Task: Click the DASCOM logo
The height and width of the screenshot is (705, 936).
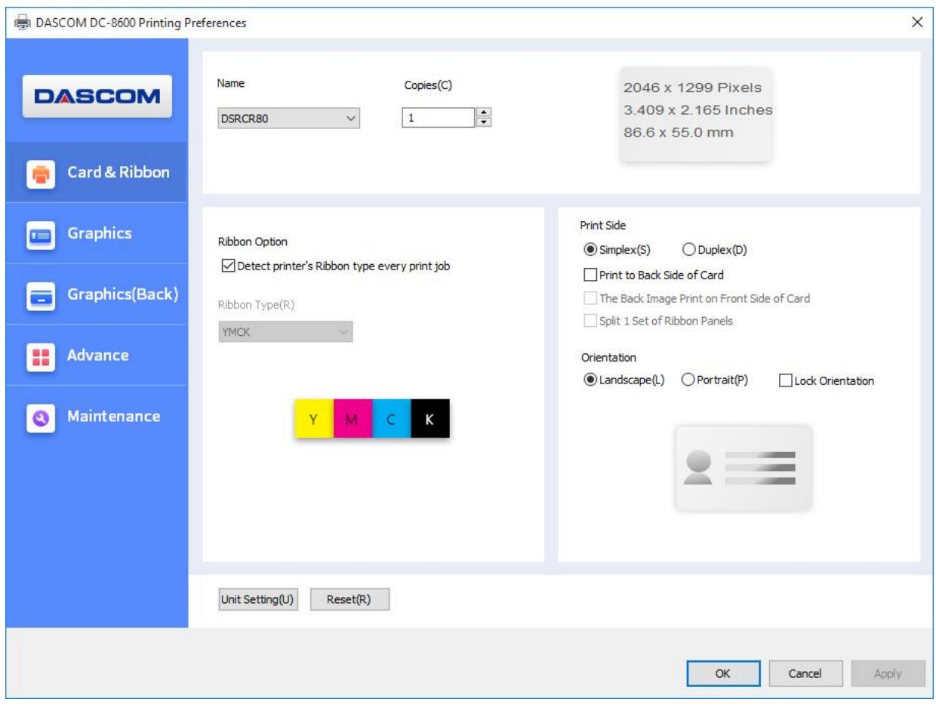Action: point(97,96)
